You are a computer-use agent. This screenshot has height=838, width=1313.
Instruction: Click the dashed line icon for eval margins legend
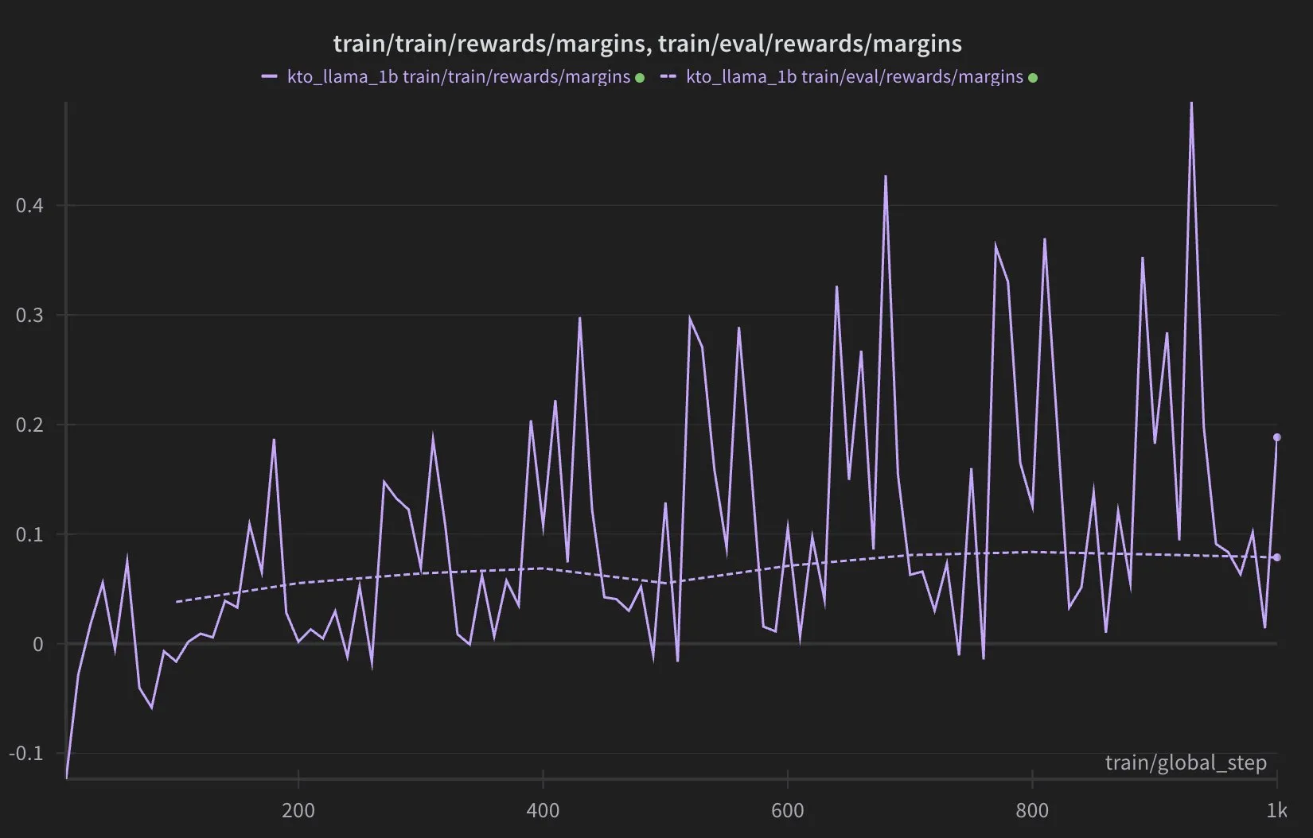[668, 77]
